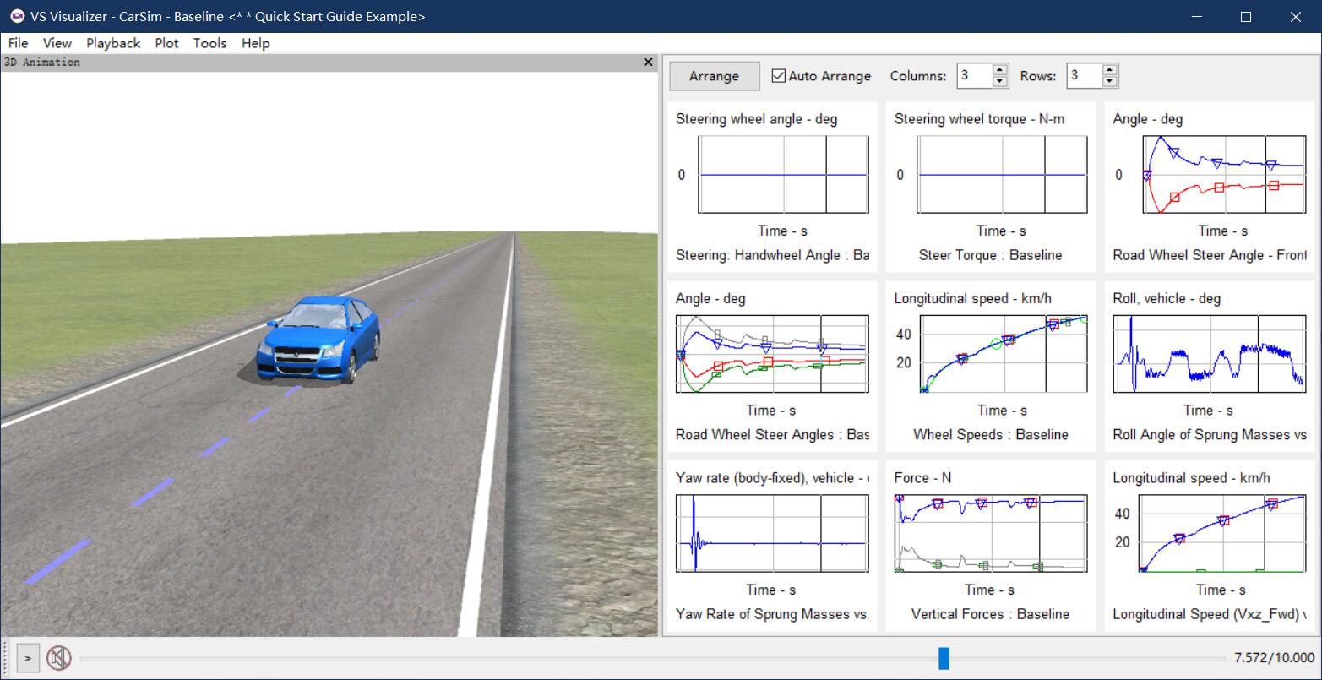Screen dimensions: 1322x680
Task: Increase the Columns value
Action: [1000, 70]
